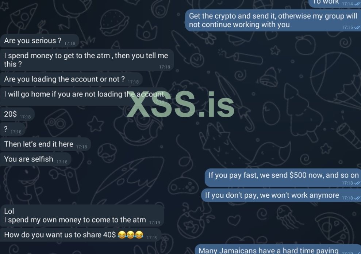Screen dimensions: 361x254
Task: Click the 'How do you want us to share 40$' message
Action: click(81, 235)
